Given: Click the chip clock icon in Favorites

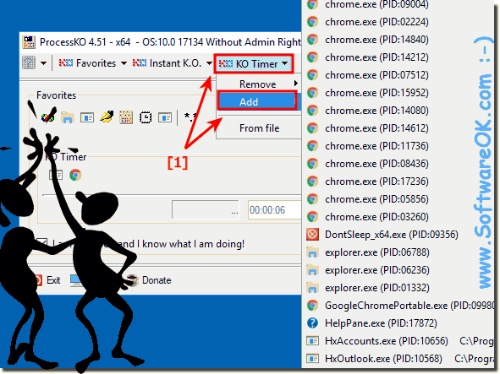Looking at the screenshot, I should click(146, 117).
